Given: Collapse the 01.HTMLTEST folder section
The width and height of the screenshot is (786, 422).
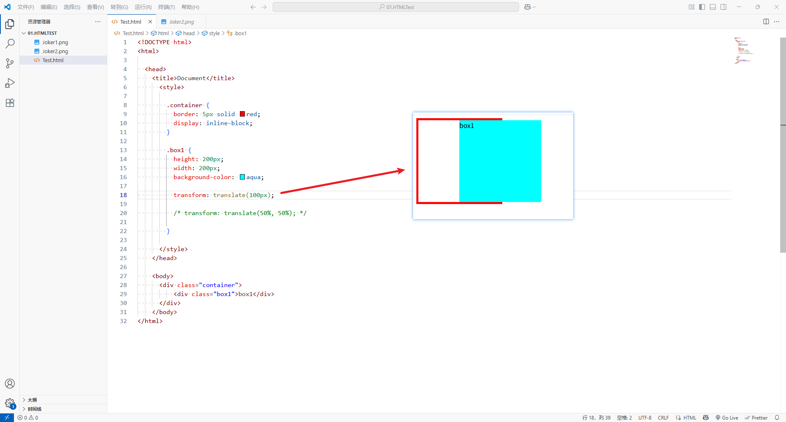Looking at the screenshot, I should coord(63,33).
